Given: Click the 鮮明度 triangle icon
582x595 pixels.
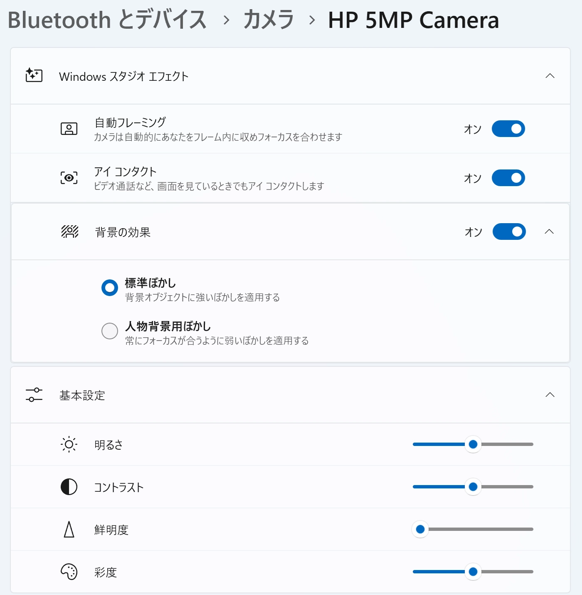Looking at the screenshot, I should click(x=69, y=529).
